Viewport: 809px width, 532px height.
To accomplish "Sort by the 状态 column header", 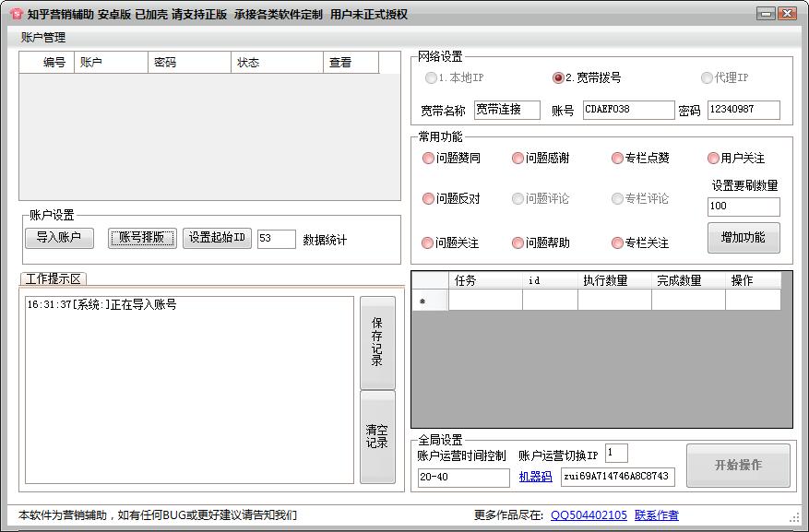I will click(x=278, y=63).
